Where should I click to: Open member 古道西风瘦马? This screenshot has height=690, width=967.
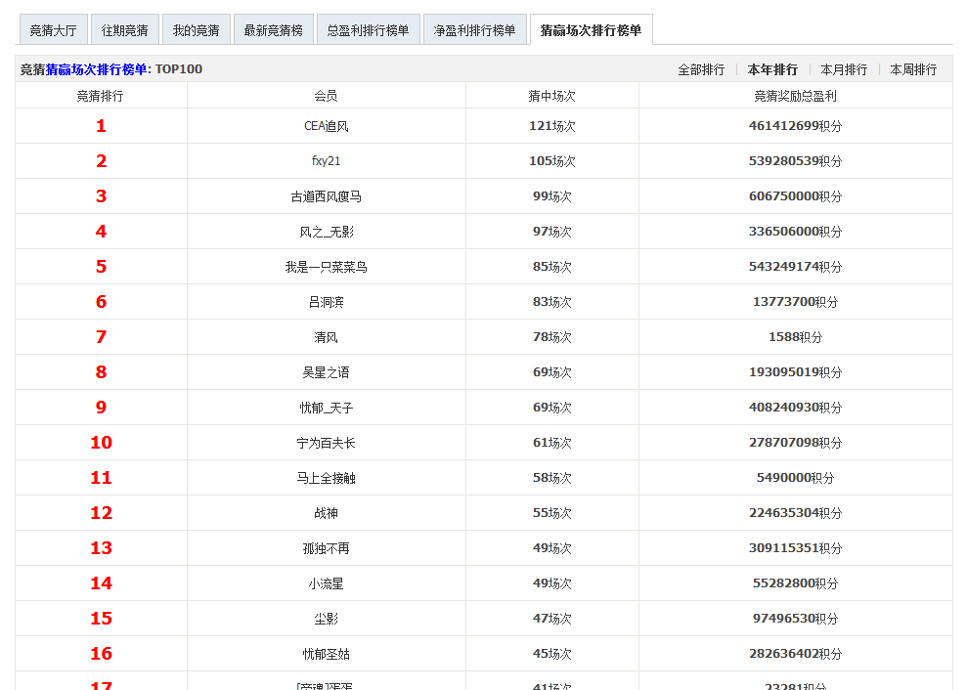(x=326, y=196)
